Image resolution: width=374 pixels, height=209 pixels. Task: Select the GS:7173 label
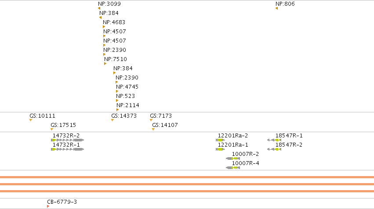pos(161,116)
